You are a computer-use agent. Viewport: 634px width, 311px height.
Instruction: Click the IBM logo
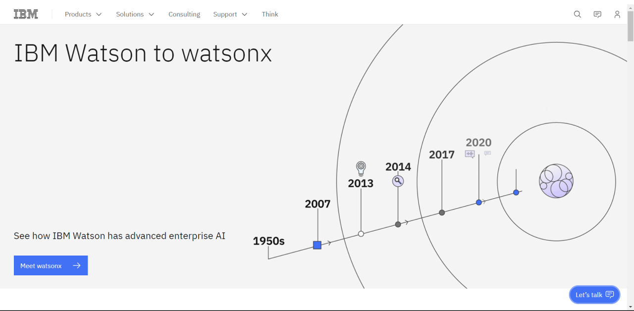point(26,14)
